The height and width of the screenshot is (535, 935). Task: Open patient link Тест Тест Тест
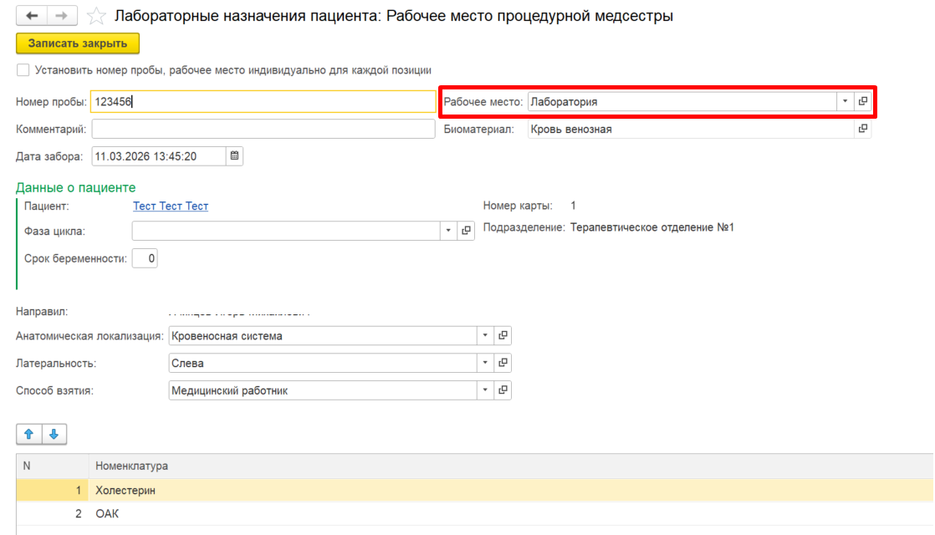(171, 206)
